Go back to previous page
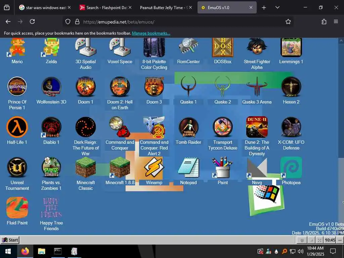344x258 pixels. 8,21
